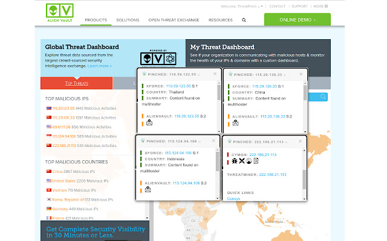Close the 115.29.136.33 pinched popup
387x241 pixels.
coord(301,74)
